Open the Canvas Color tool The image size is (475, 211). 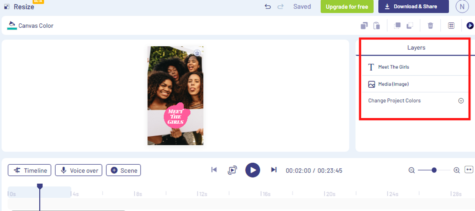click(31, 25)
